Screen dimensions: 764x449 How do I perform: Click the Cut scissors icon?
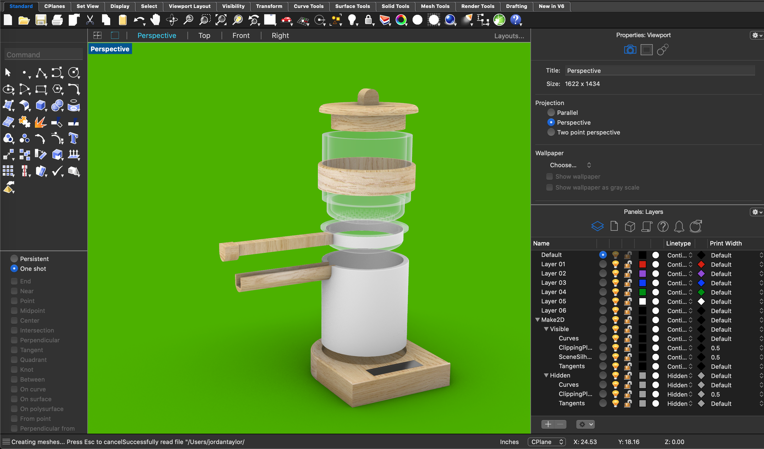coord(90,20)
